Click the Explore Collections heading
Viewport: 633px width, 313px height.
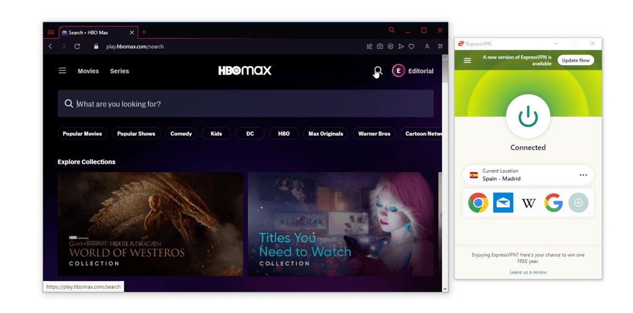coord(87,162)
